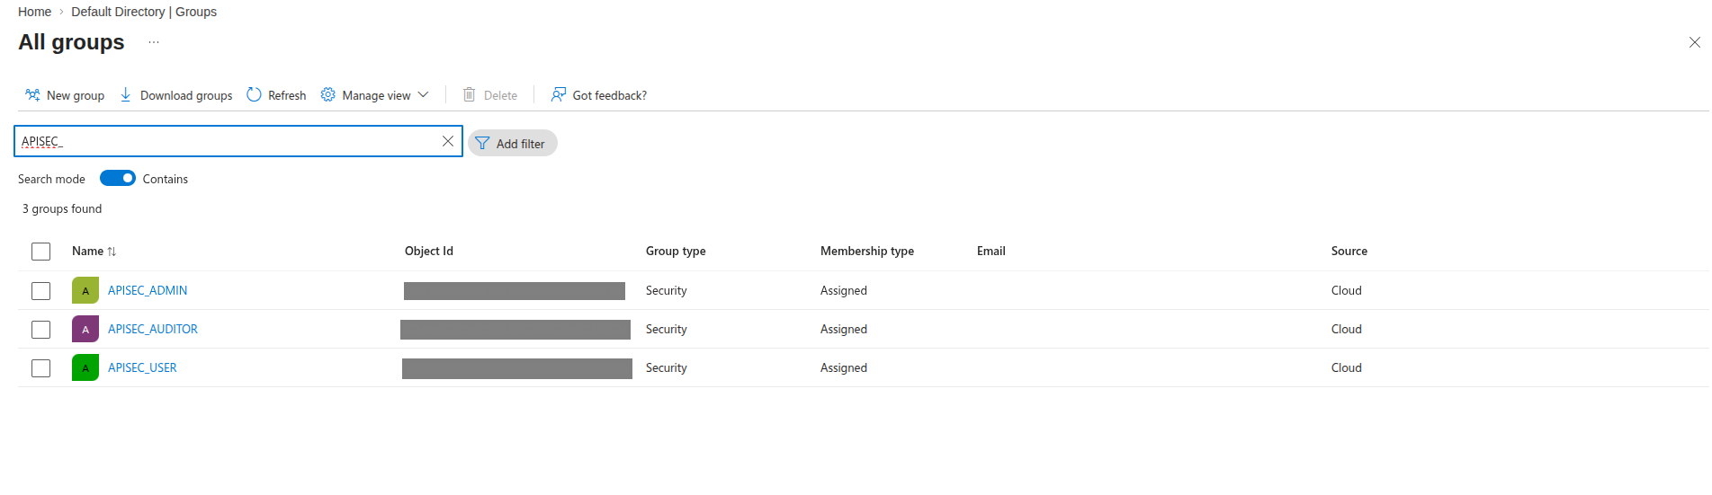
Task: Click the Add filter funnel icon
Action: [482, 143]
